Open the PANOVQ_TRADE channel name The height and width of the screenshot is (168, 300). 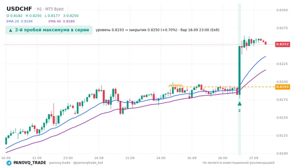pyautogui.click(x=30, y=163)
